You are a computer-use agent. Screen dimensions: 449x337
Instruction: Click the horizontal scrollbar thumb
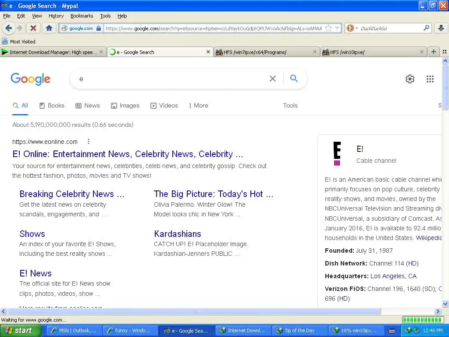(194, 311)
